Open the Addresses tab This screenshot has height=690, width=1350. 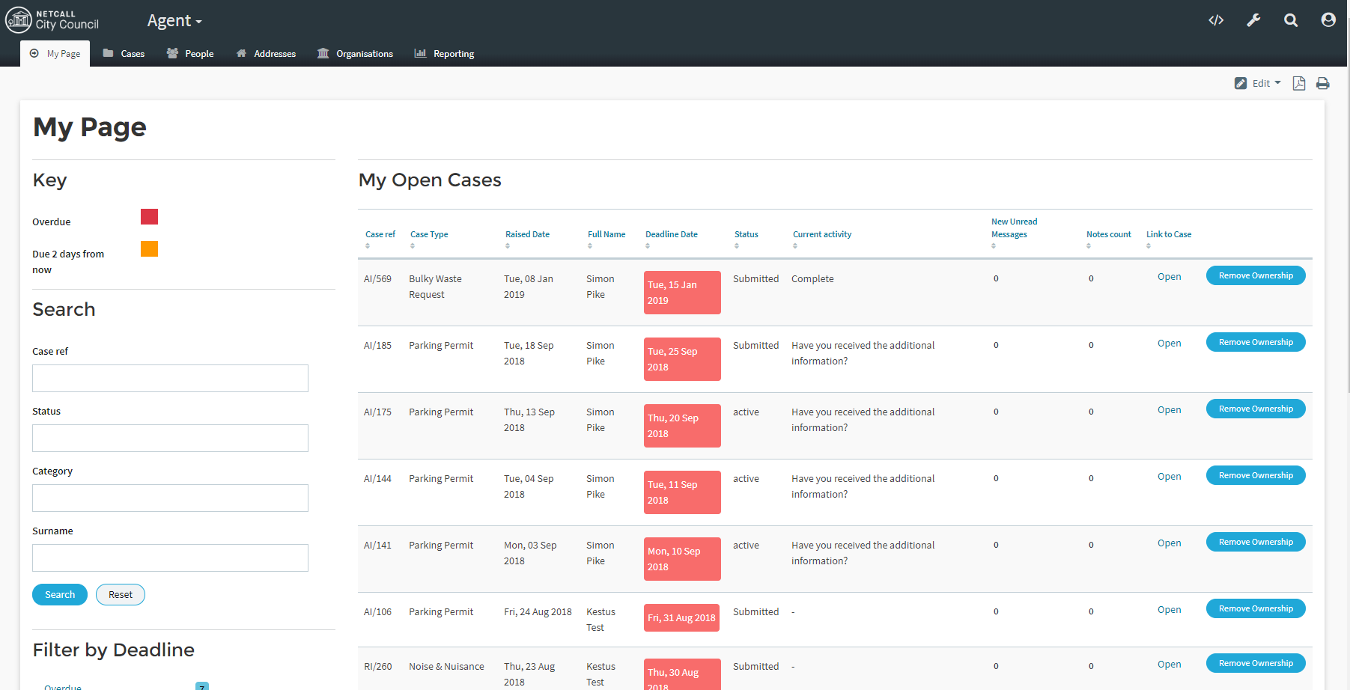click(x=266, y=54)
